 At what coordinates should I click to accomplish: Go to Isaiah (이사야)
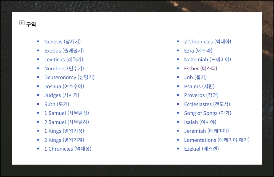[200, 122]
